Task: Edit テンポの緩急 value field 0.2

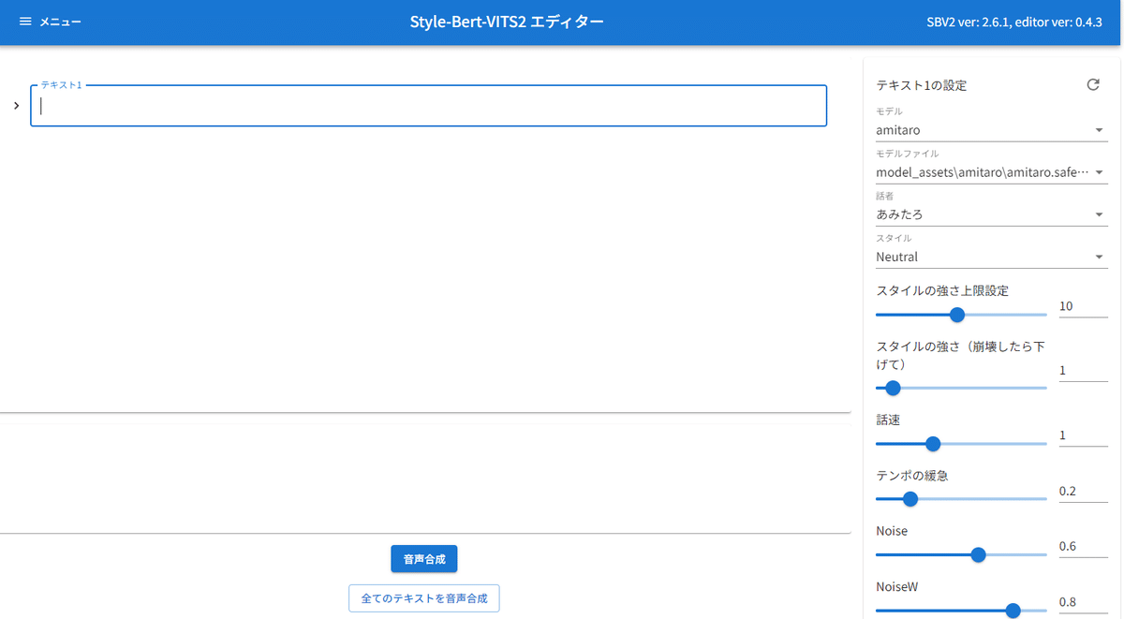Action: click(1084, 491)
